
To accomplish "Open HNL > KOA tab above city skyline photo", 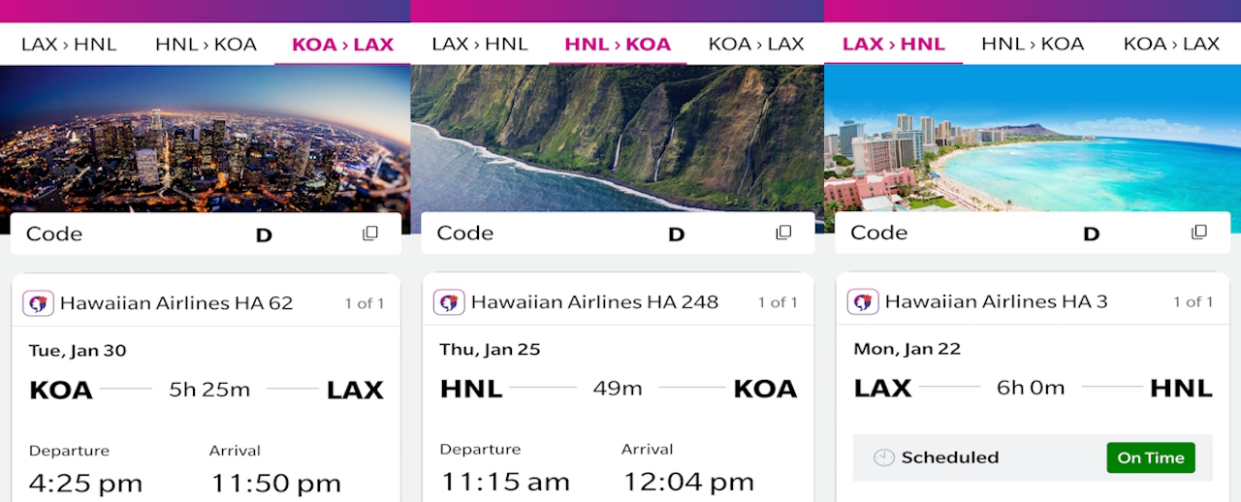I will (x=206, y=45).
